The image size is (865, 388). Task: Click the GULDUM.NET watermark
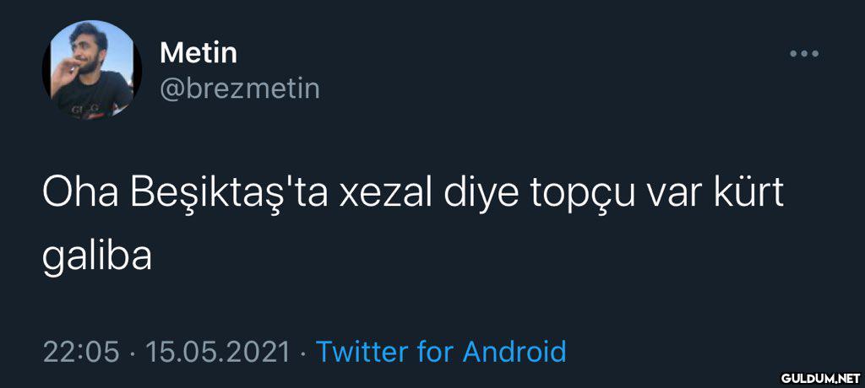[x=820, y=376]
